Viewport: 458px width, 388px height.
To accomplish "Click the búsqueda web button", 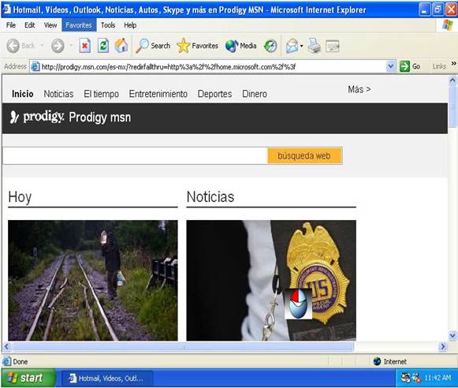I will (x=304, y=155).
